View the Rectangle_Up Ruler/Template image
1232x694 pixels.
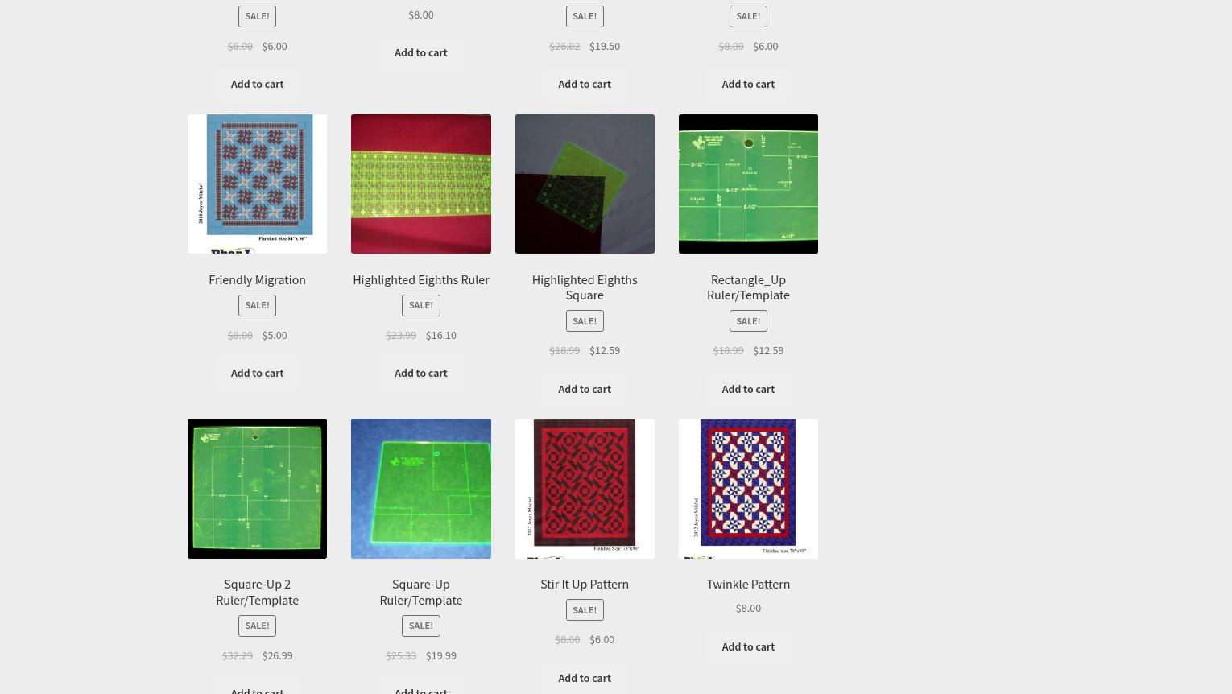pyautogui.click(x=748, y=184)
